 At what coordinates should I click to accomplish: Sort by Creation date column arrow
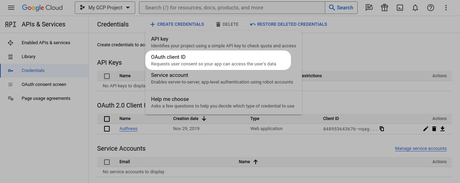point(204,119)
